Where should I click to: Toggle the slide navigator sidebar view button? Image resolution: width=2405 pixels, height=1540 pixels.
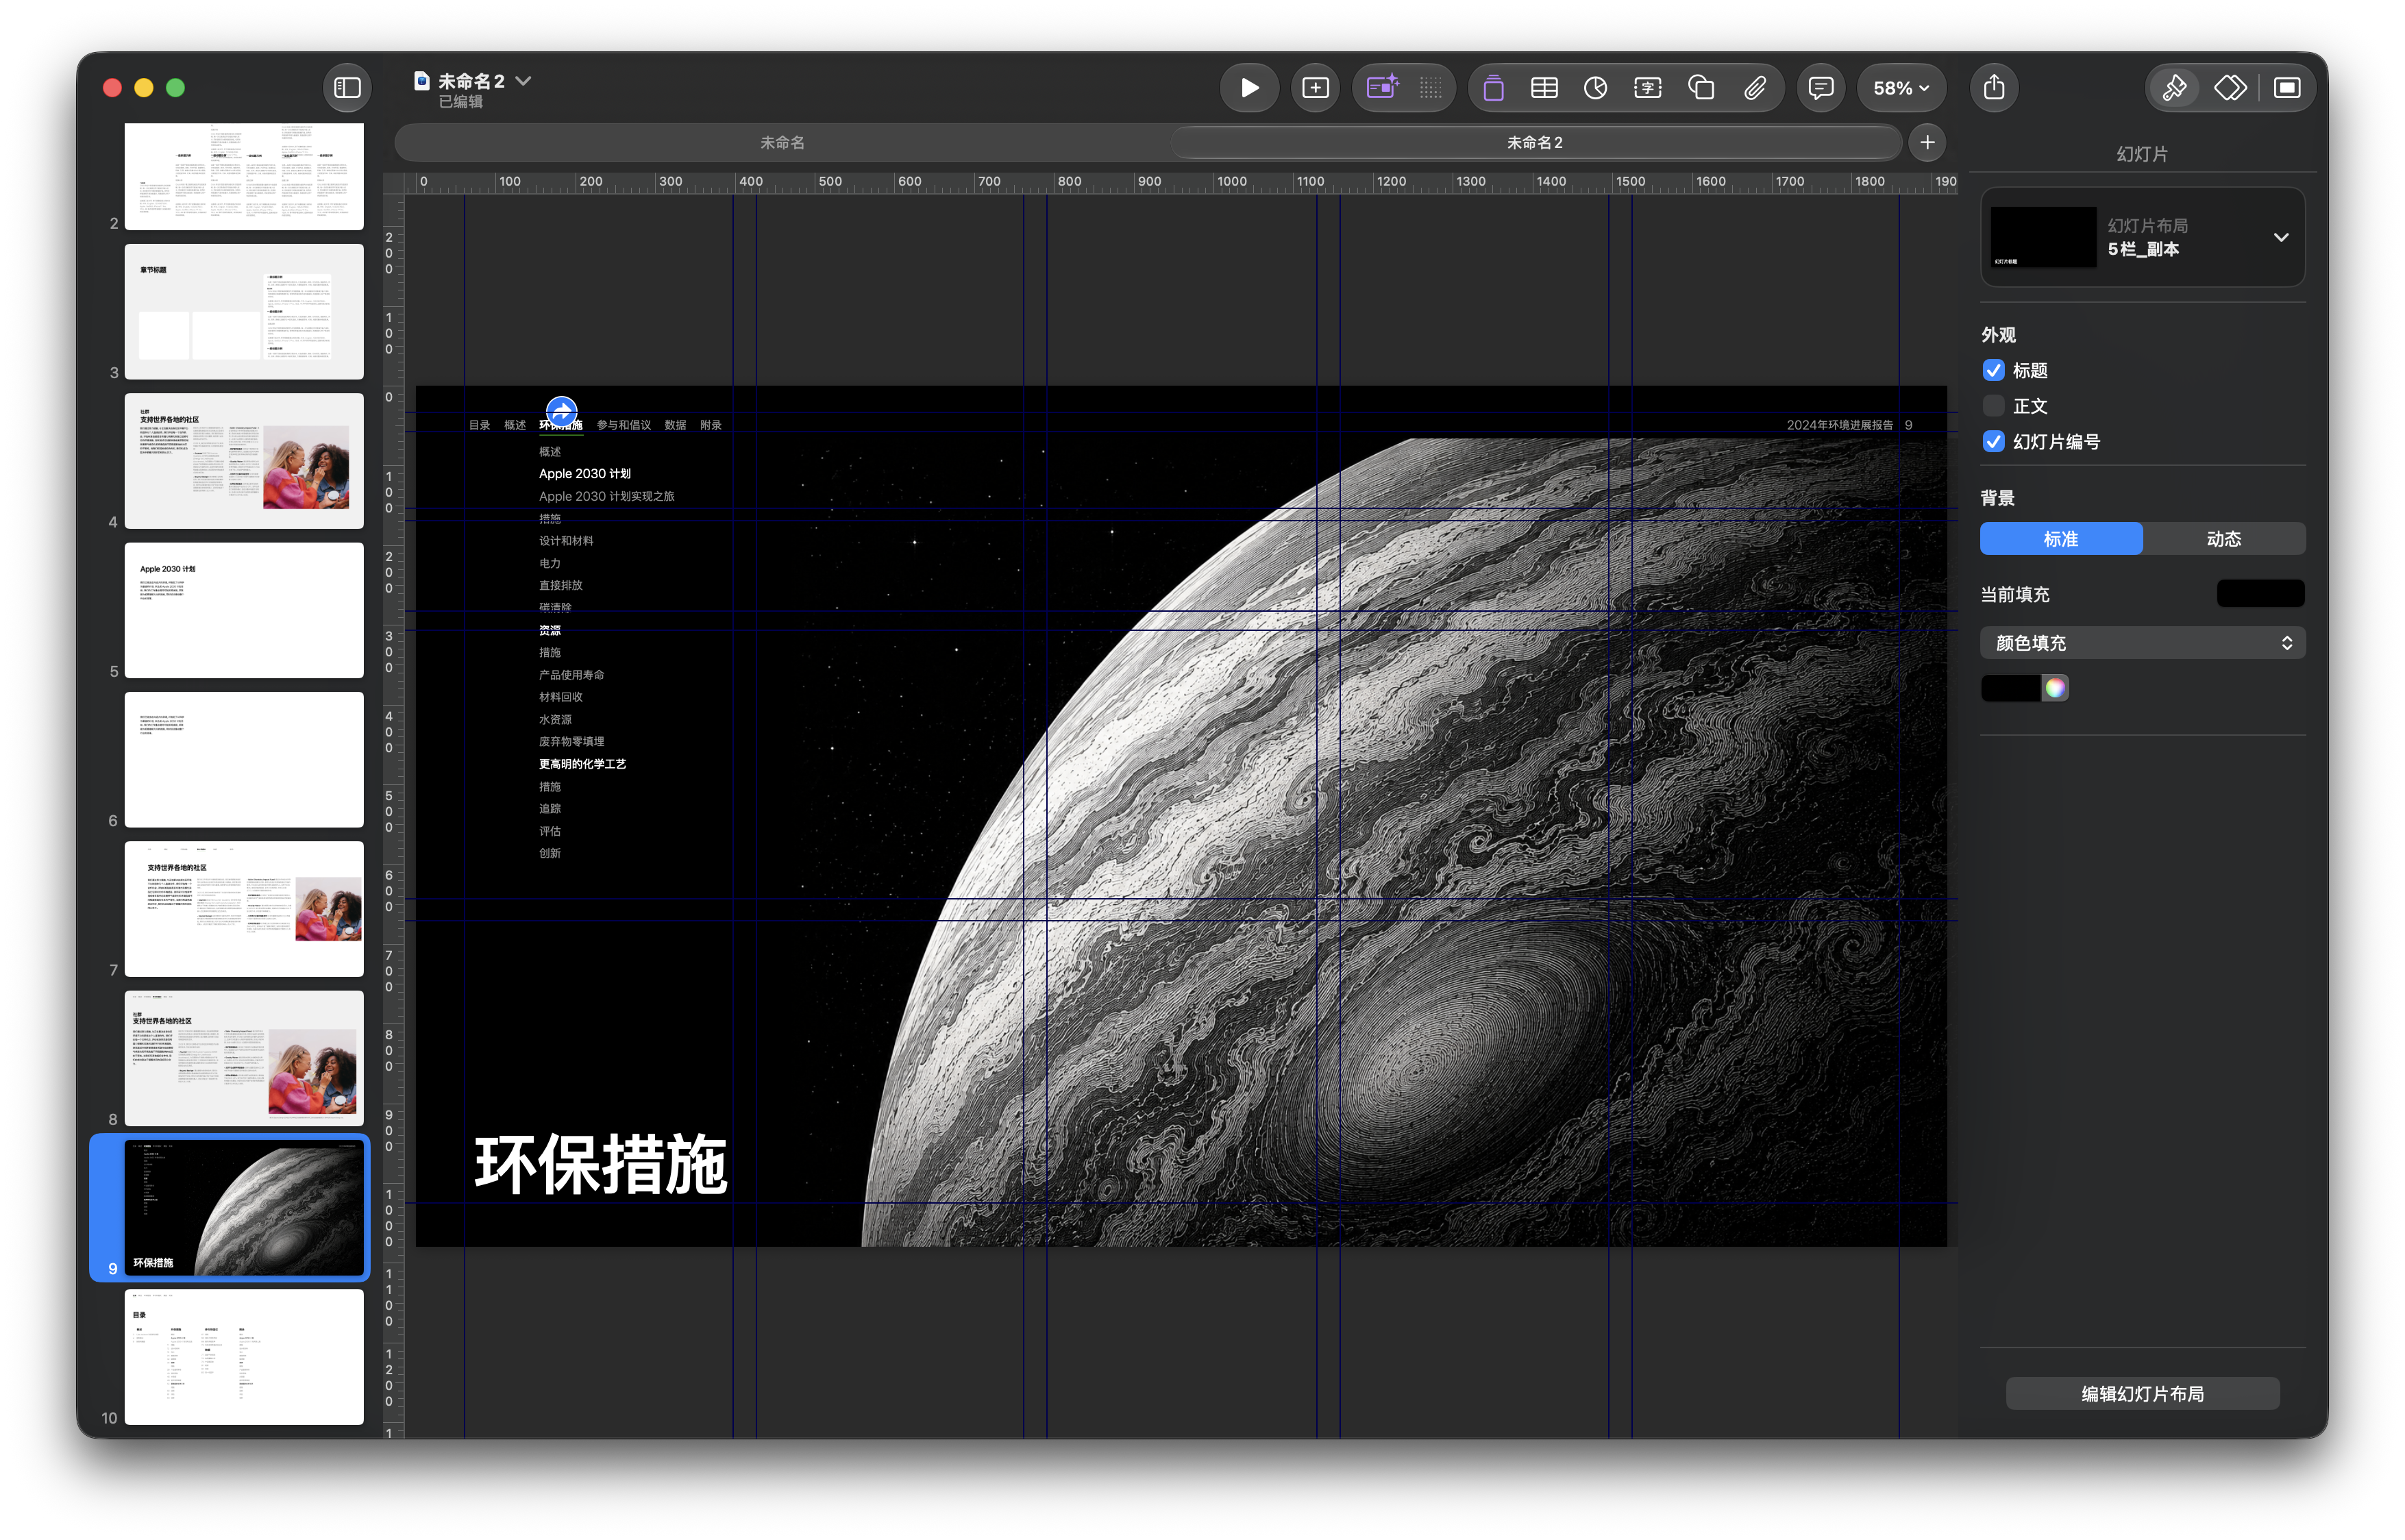[347, 88]
